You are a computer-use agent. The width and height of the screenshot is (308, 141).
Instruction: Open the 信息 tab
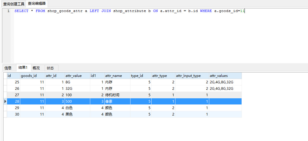8,68
